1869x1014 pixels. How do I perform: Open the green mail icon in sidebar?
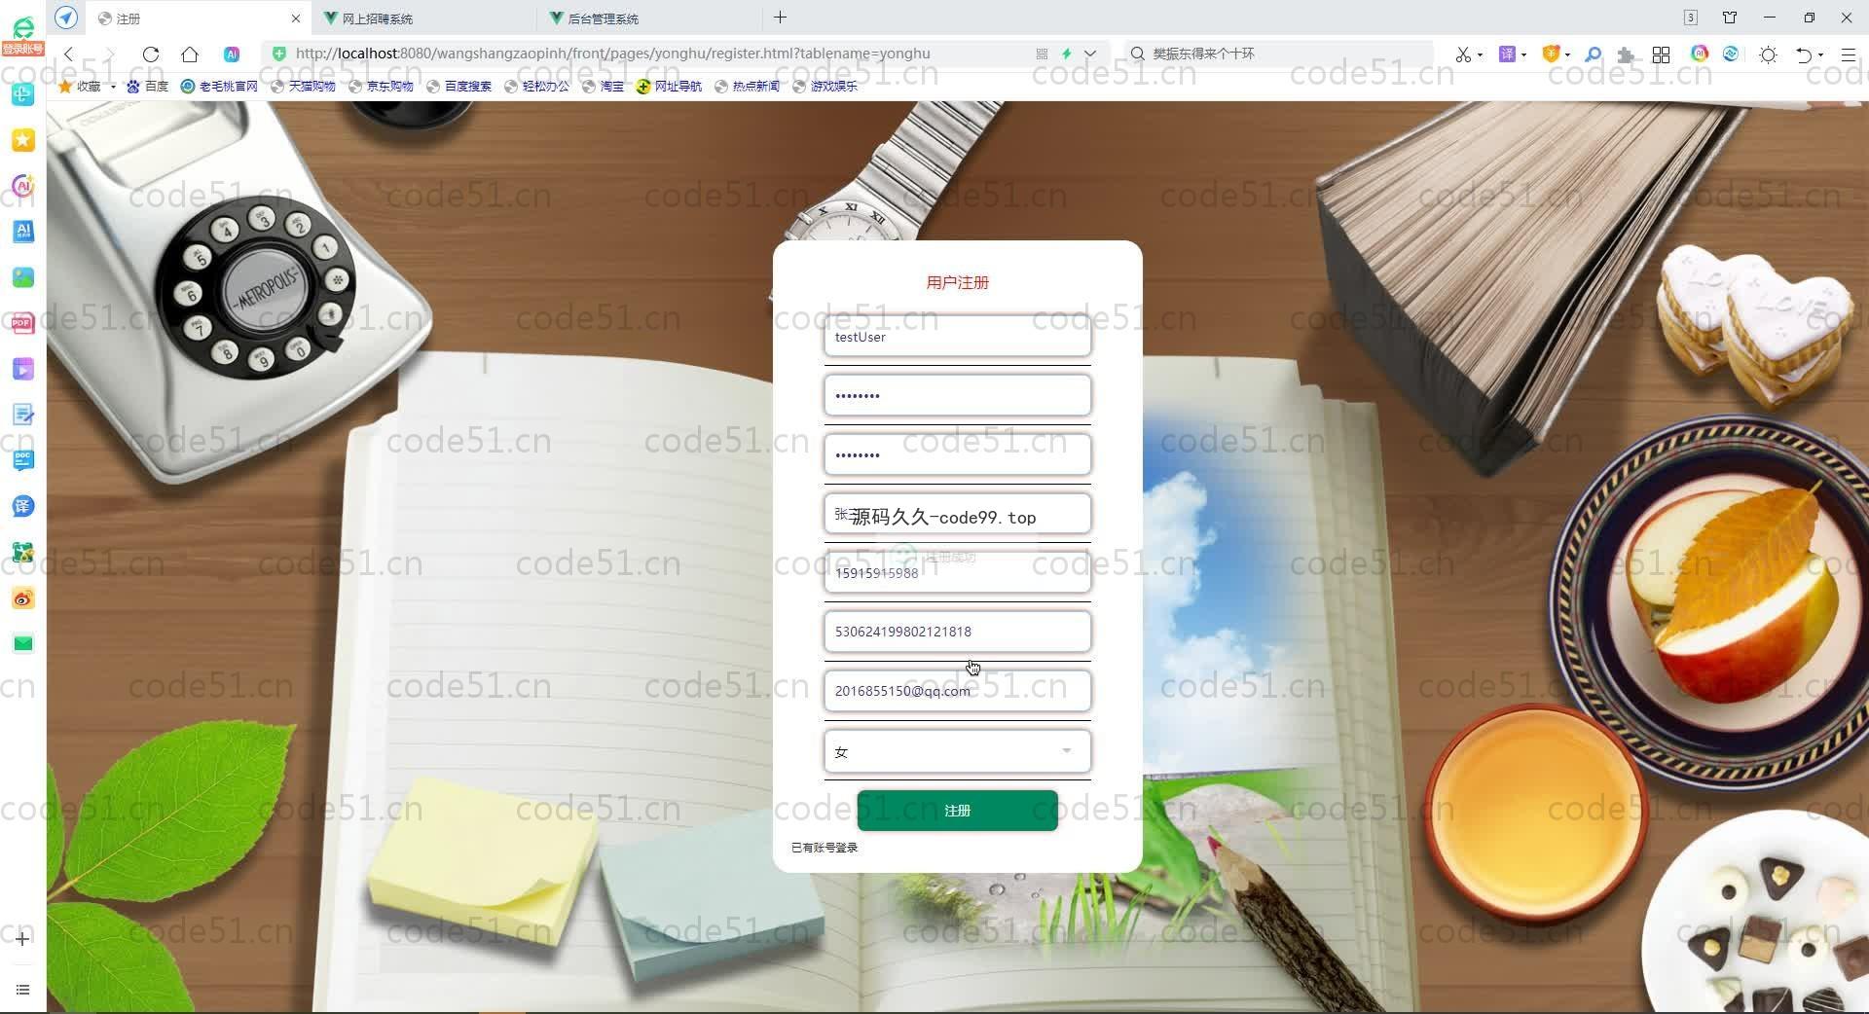tap(23, 643)
